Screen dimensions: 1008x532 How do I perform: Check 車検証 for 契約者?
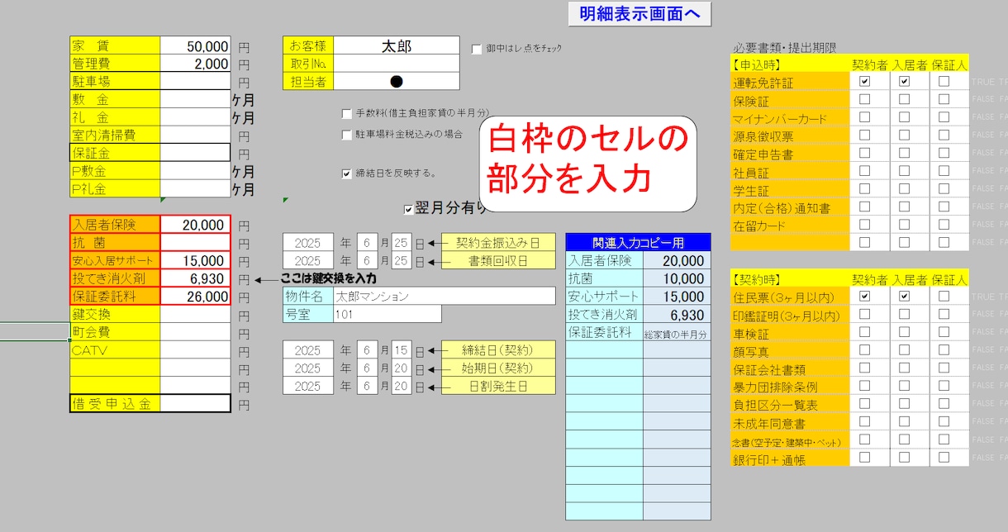pyautogui.click(x=864, y=332)
